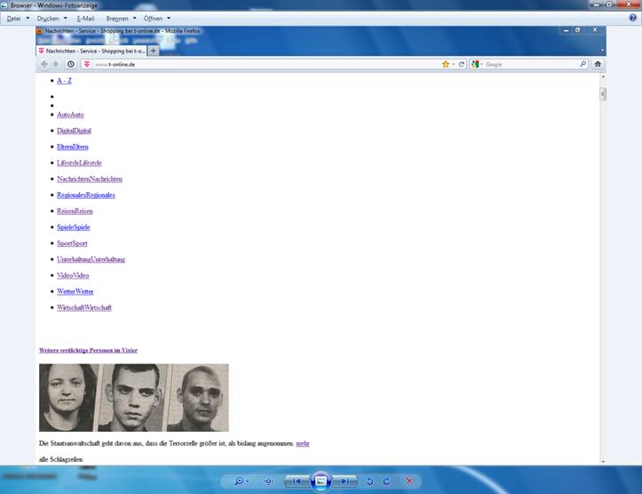Expand the bookmark star dropdown arrow

point(453,64)
